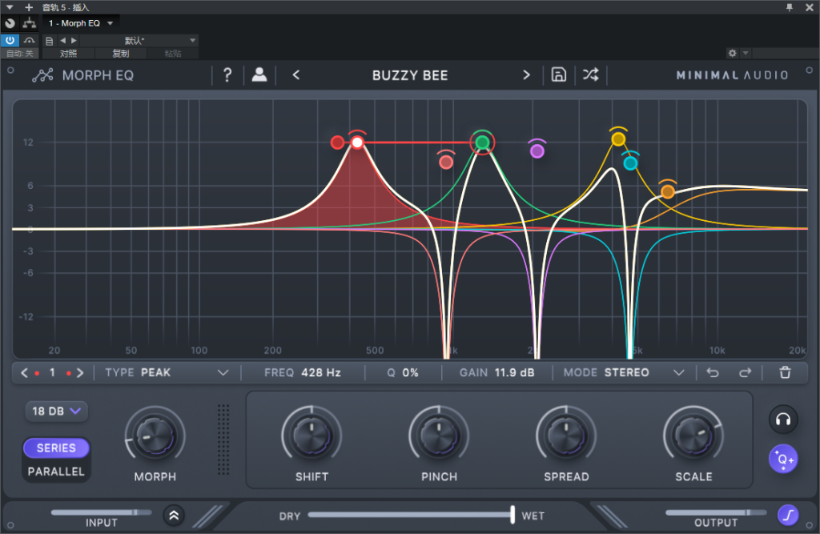Open the 1 - Morph EQ plugin selector
The image size is (820, 534).
(x=81, y=23)
